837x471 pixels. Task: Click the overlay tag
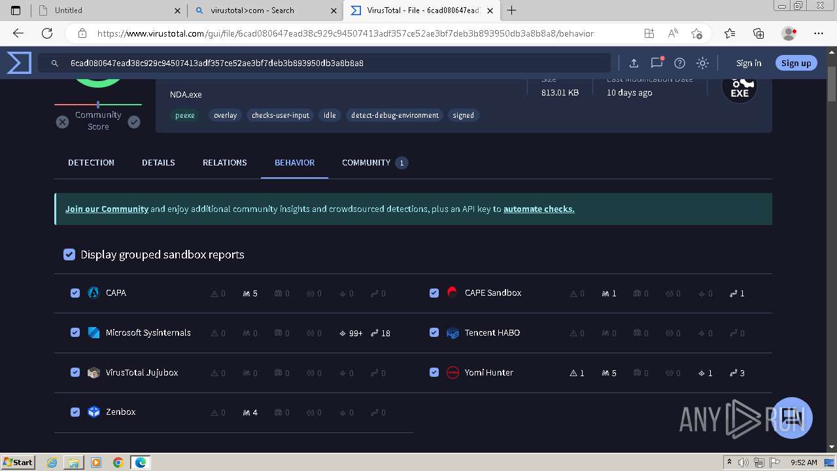click(x=226, y=115)
